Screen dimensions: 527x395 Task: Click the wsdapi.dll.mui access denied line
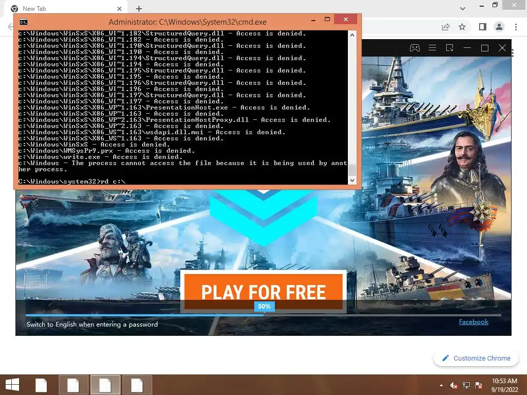point(152,132)
